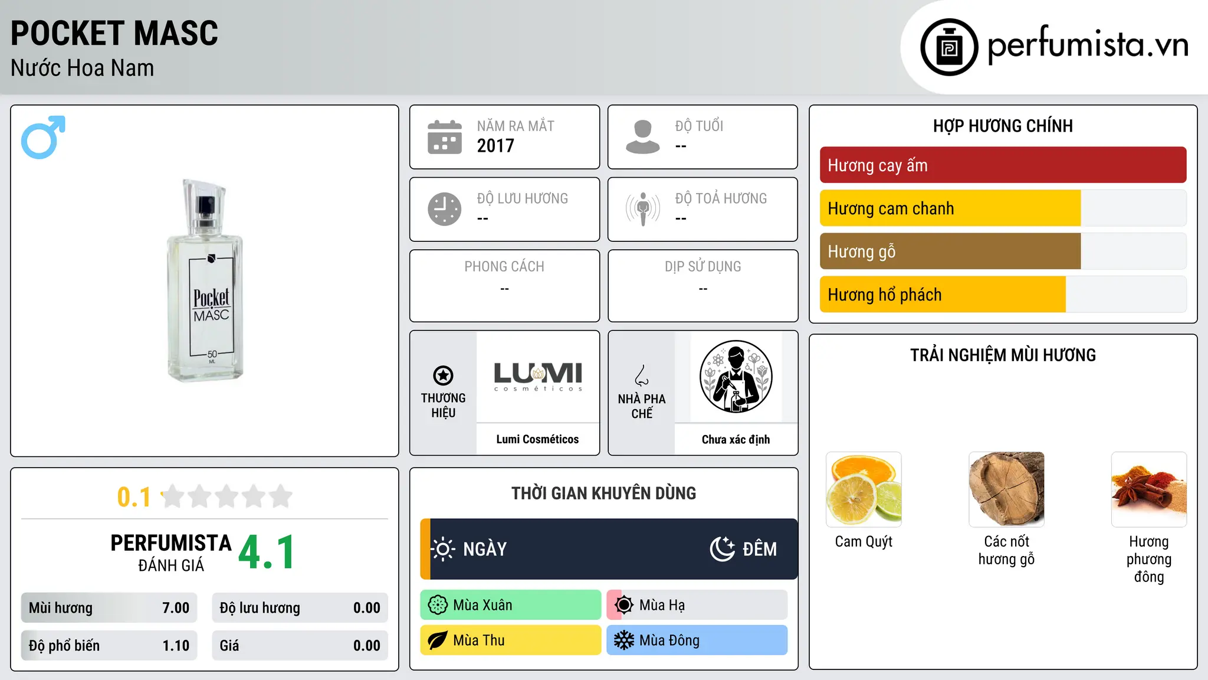Click the Hương hổ phách accord bar
Image resolution: width=1208 pixels, height=680 pixels.
[x=1003, y=295]
